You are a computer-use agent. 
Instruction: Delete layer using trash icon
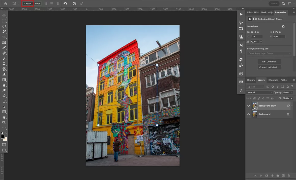[x=289, y=176]
